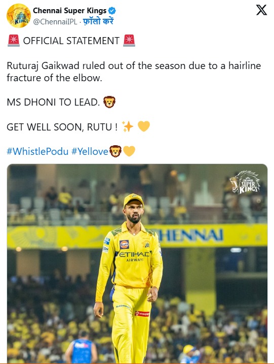Viewport: 274px width, 364px height.
Task: Click the right red siren emoji
Action: pos(129,41)
